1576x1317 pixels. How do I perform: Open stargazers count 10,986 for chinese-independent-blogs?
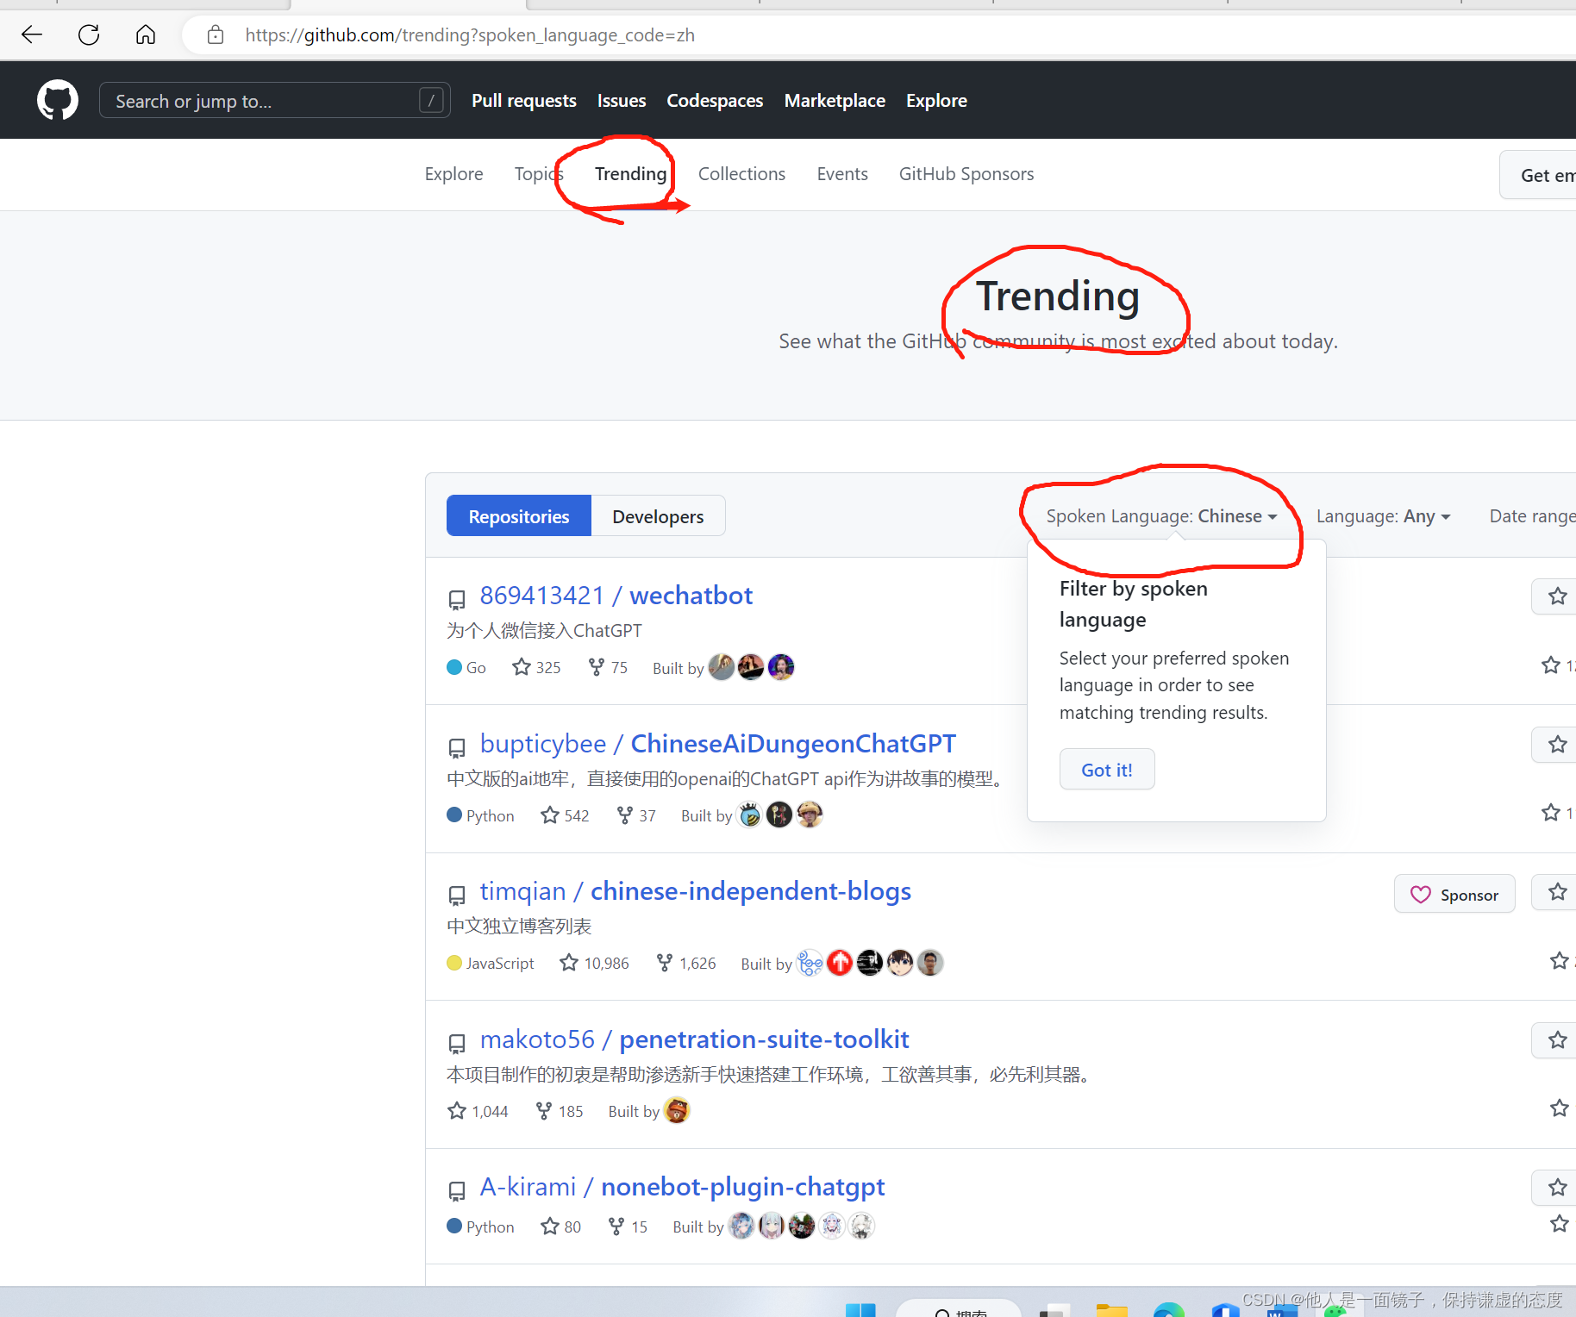594,963
